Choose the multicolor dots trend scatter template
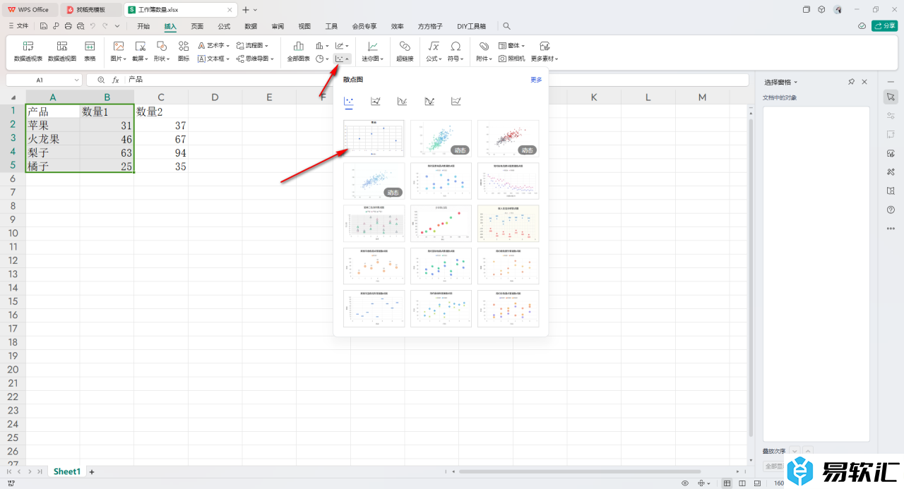 [441, 224]
